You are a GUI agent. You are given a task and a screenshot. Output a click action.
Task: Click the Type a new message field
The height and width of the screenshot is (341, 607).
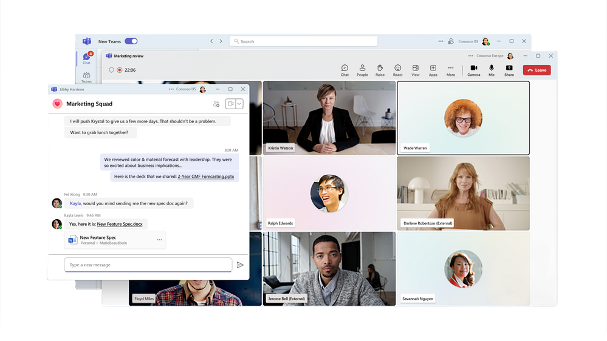[148, 265]
